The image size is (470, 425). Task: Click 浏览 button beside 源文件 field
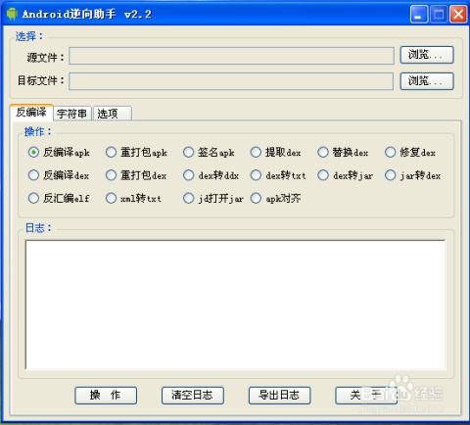coord(427,55)
